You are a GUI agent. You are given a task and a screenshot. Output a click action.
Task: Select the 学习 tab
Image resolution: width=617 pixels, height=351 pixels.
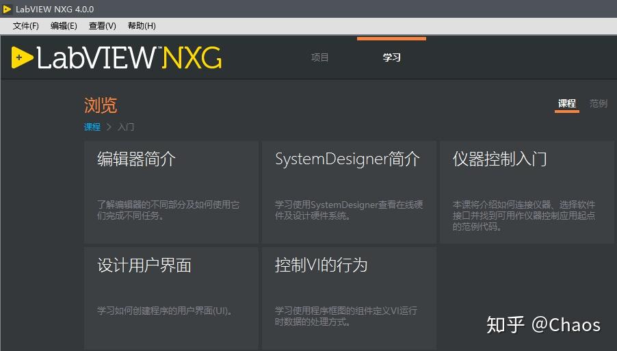click(391, 57)
